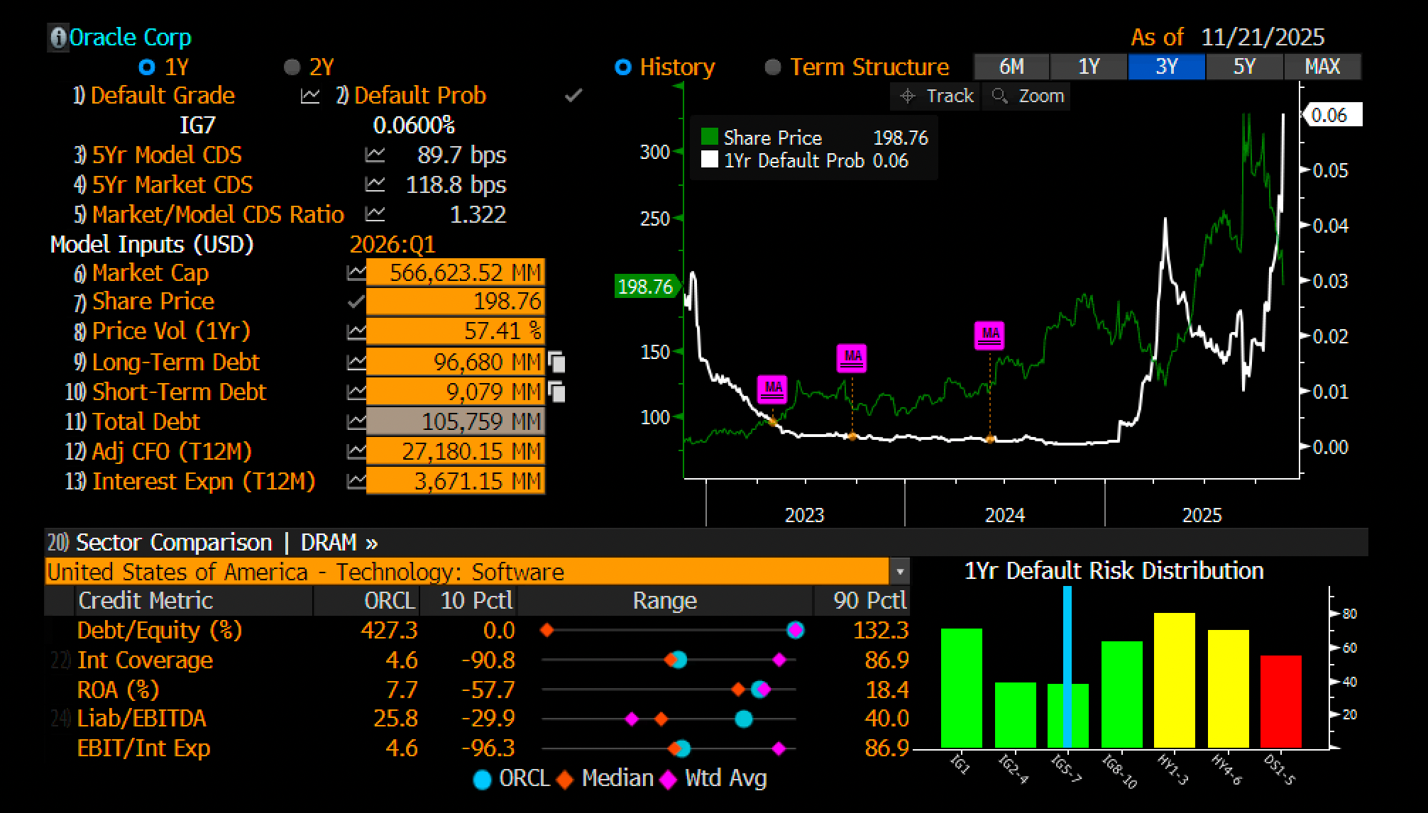Activate the Track crosshair tool

point(936,96)
